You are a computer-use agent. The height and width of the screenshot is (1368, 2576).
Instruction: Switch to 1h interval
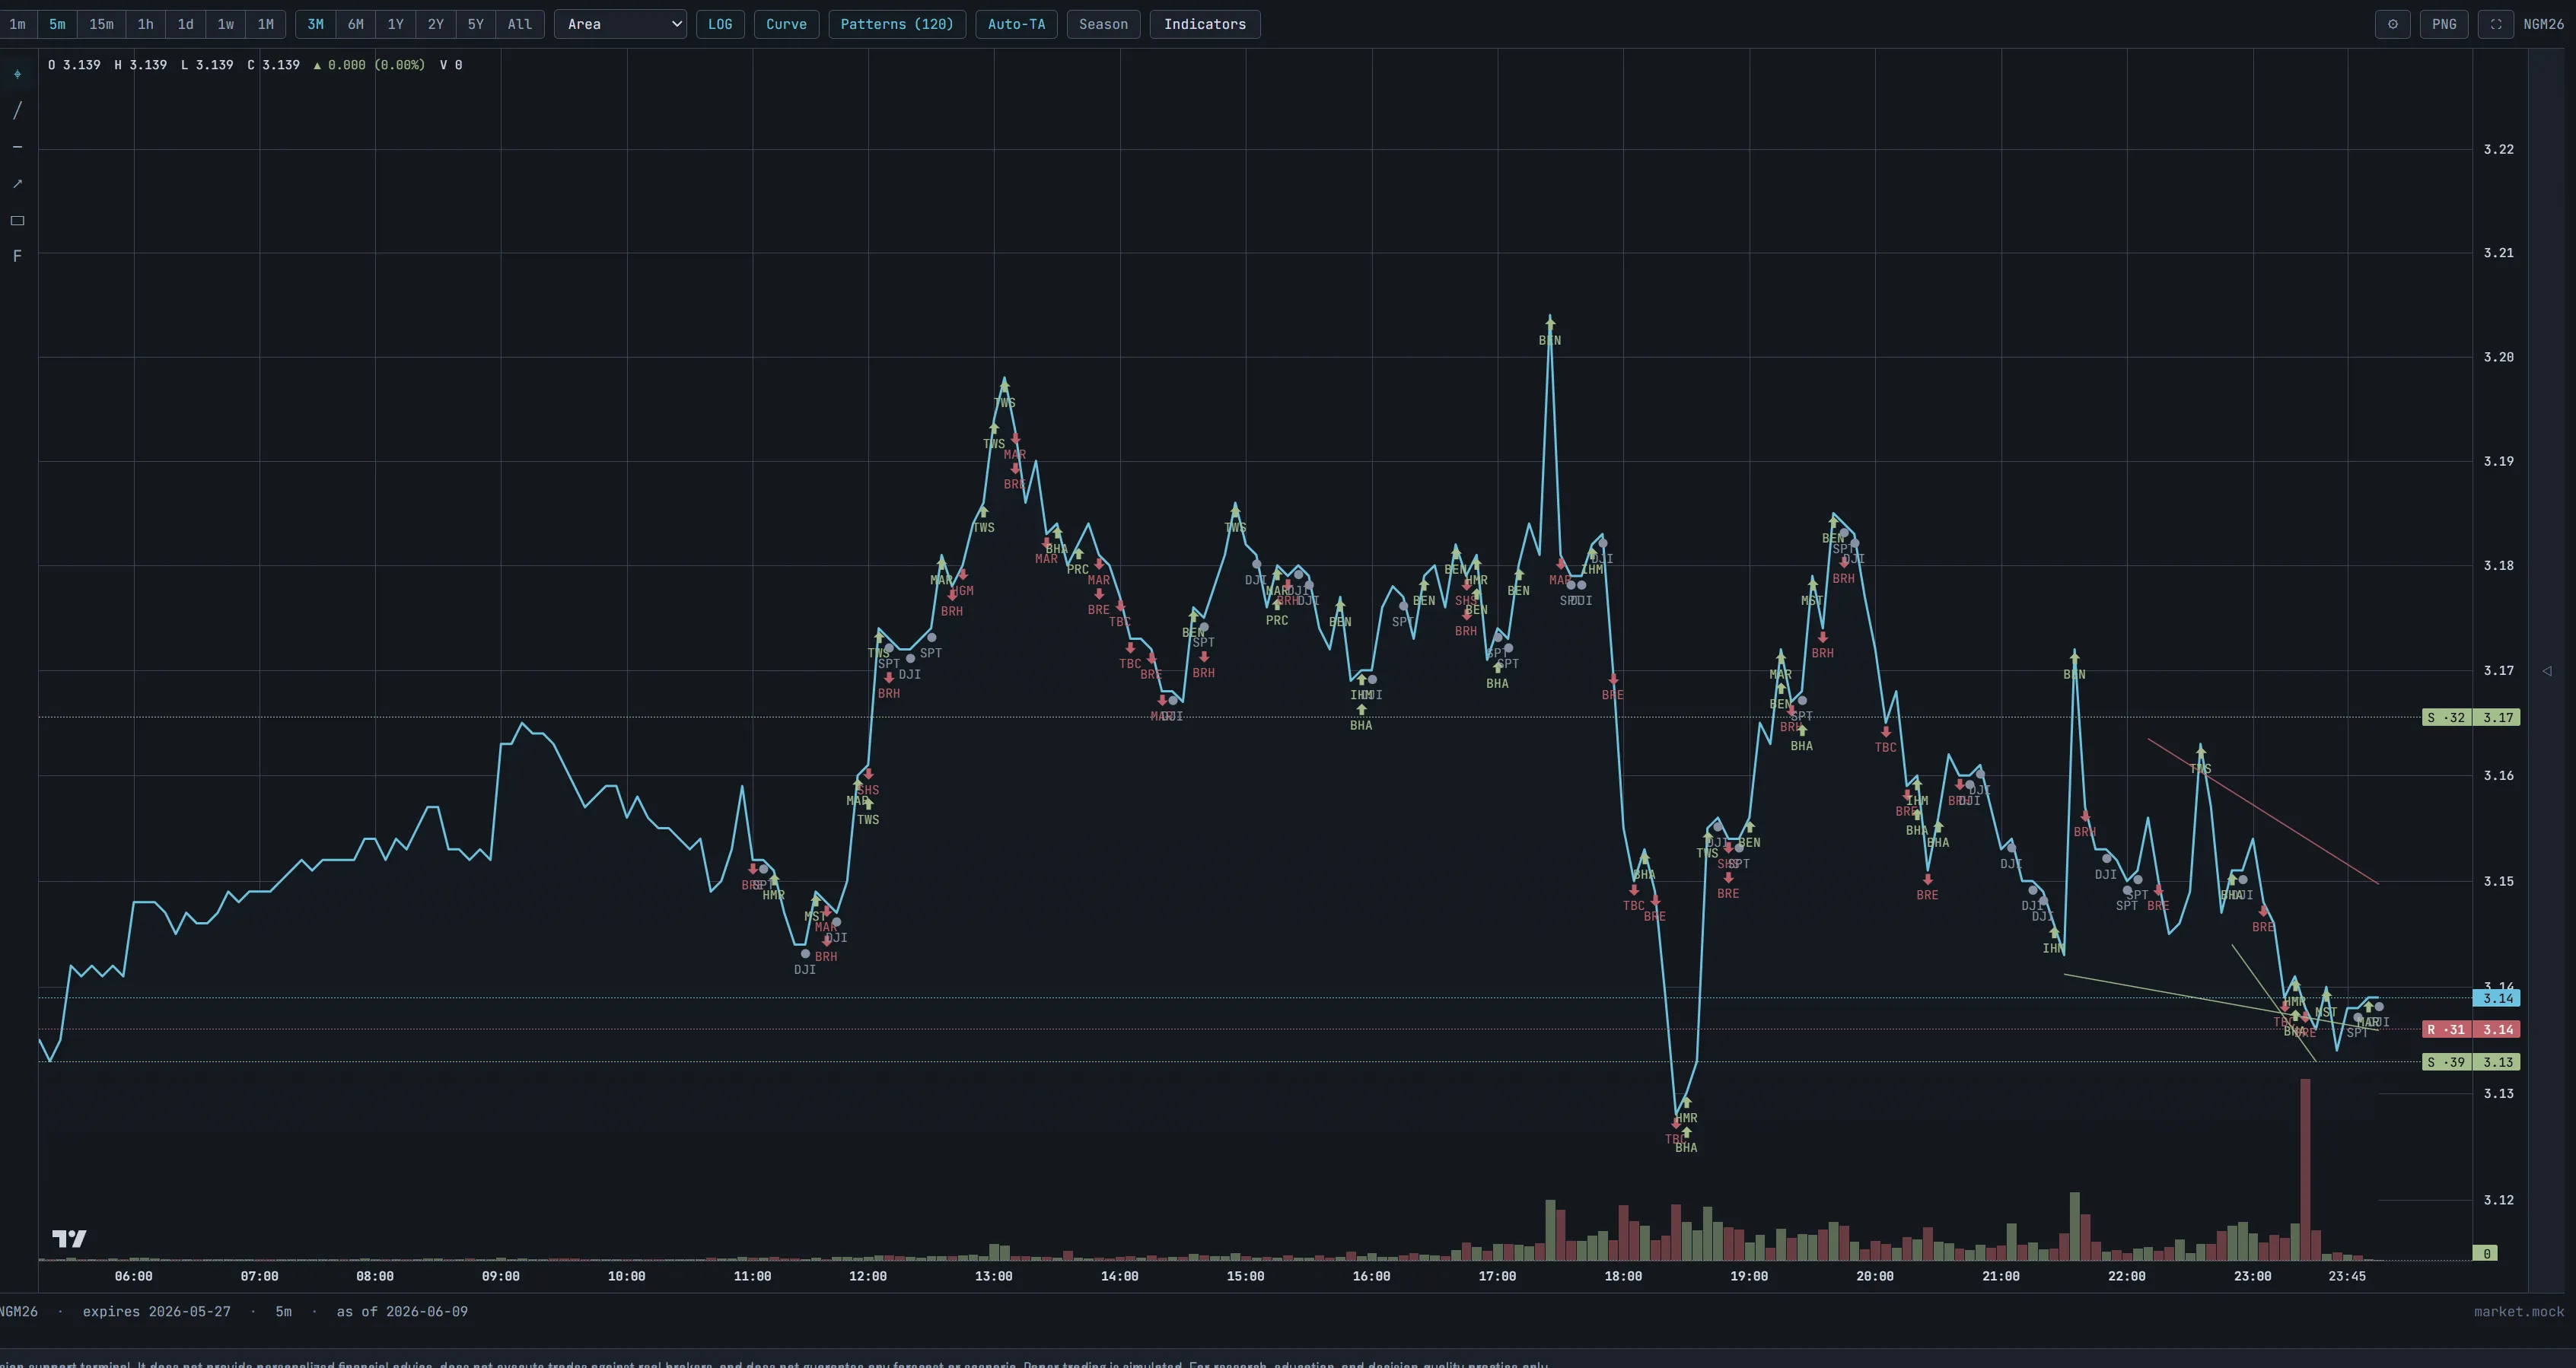pyautogui.click(x=145, y=24)
